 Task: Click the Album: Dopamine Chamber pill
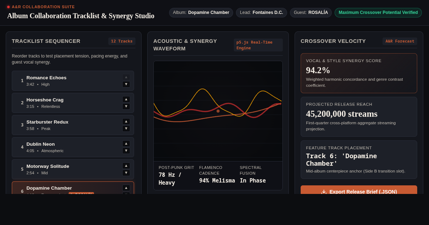coord(201,12)
